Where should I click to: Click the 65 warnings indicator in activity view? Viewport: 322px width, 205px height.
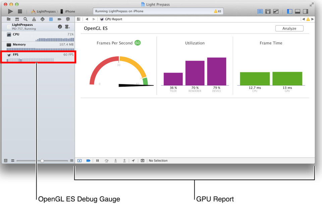tap(217, 11)
